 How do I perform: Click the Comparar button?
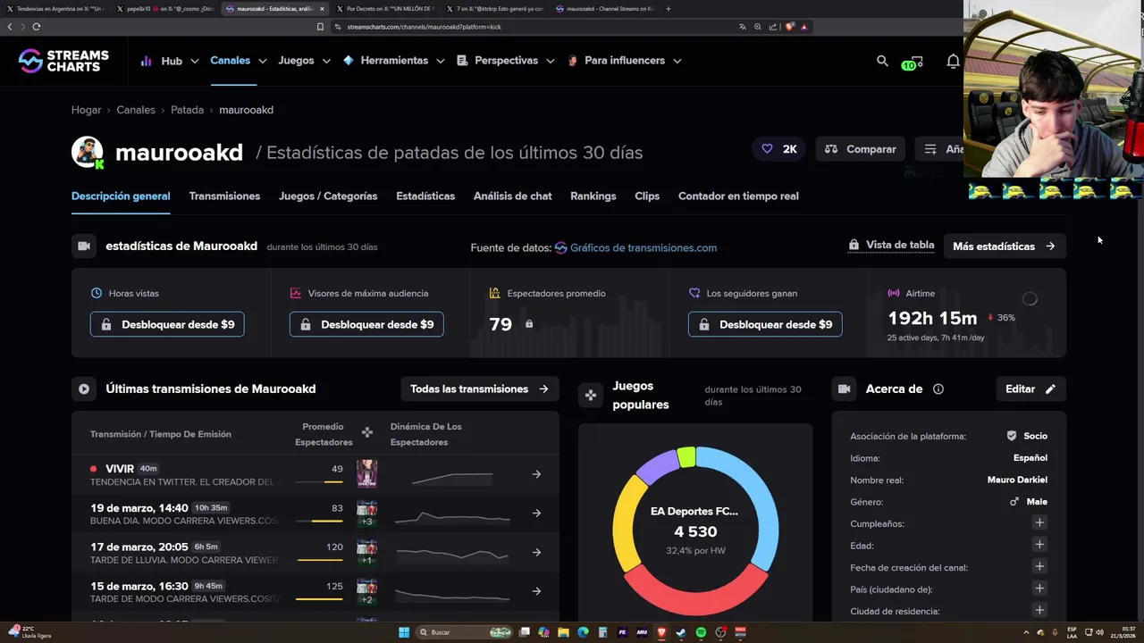click(x=861, y=149)
